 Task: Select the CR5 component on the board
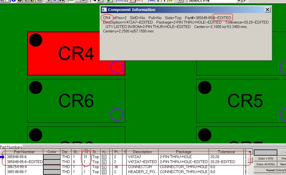(241, 101)
